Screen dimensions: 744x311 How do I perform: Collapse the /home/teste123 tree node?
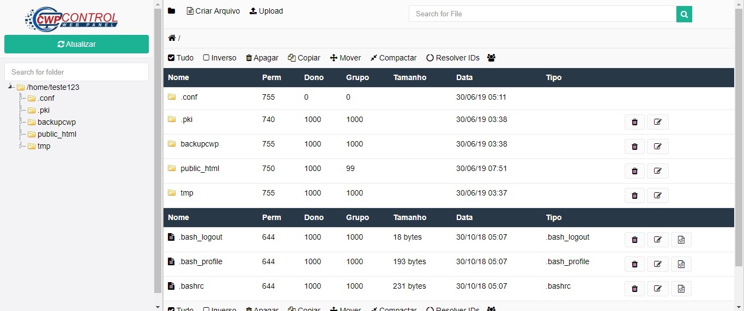11,87
